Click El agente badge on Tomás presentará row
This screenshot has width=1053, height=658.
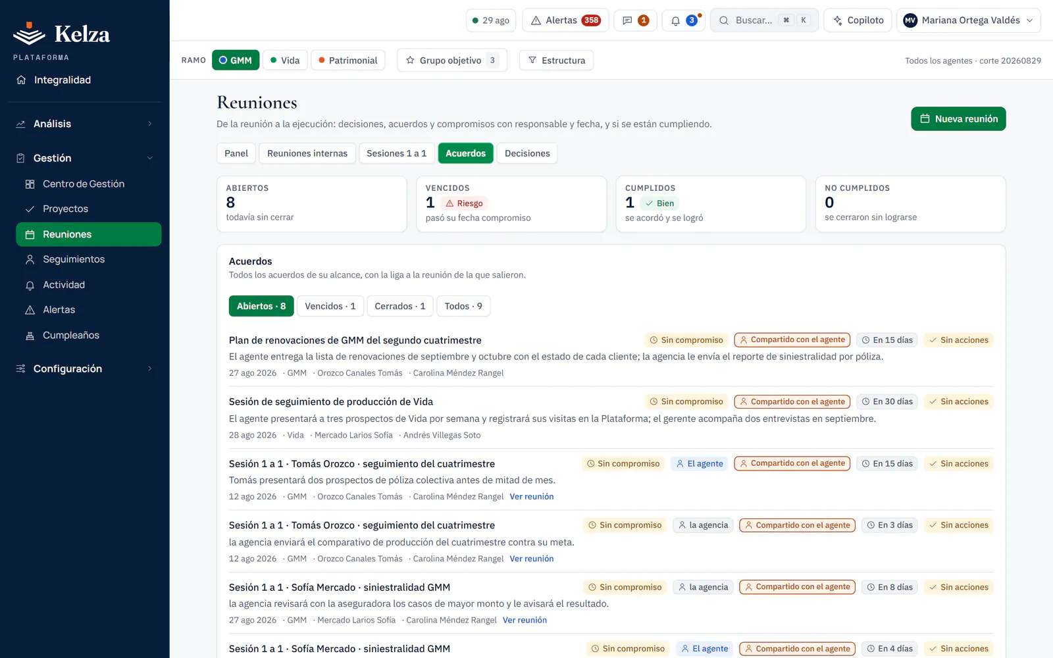(x=700, y=464)
